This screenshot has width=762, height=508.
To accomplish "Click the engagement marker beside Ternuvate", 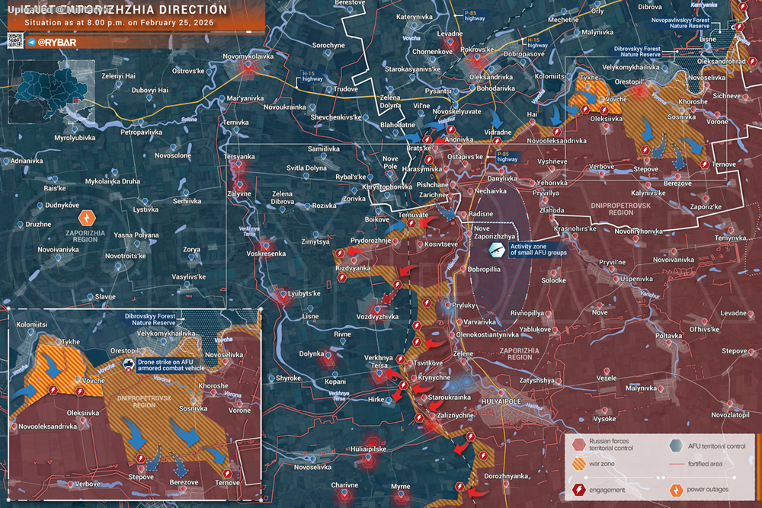I will coord(411,223).
